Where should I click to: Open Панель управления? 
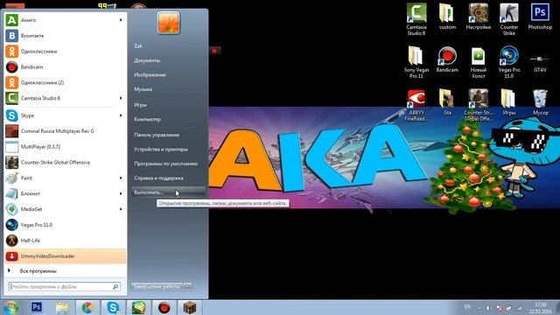[157, 135]
